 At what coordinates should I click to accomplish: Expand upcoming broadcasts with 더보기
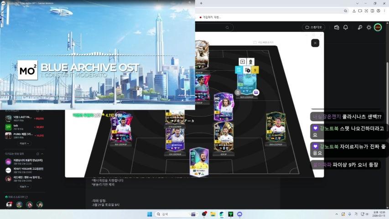(24, 187)
